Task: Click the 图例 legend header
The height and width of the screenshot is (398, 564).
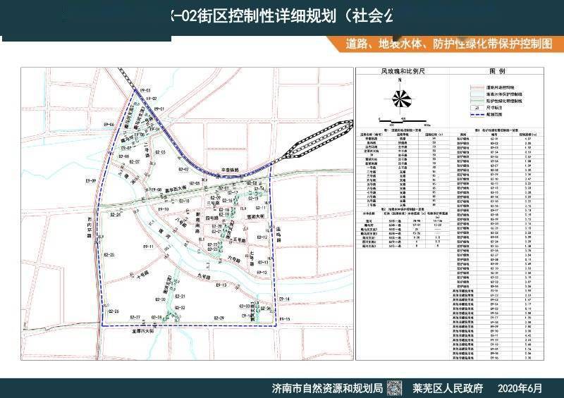Action: [x=497, y=71]
